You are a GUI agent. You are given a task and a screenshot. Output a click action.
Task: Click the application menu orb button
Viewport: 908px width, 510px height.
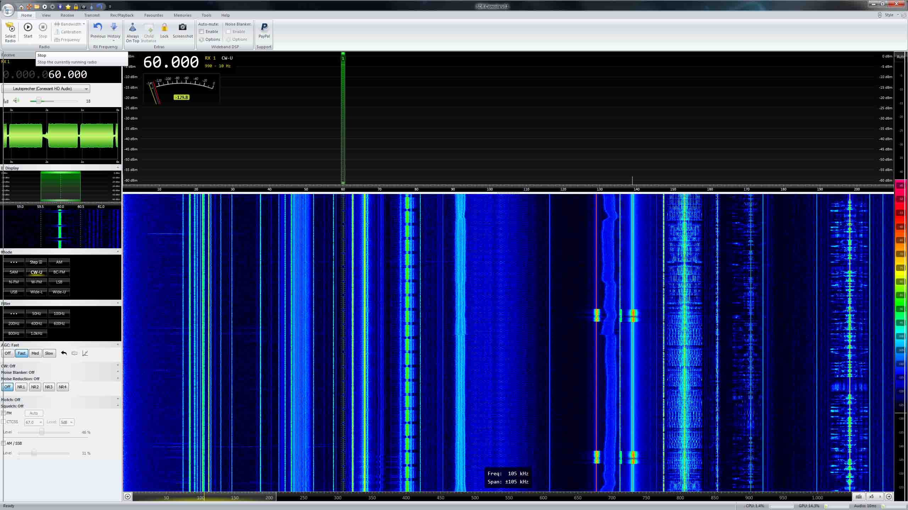click(x=8, y=10)
